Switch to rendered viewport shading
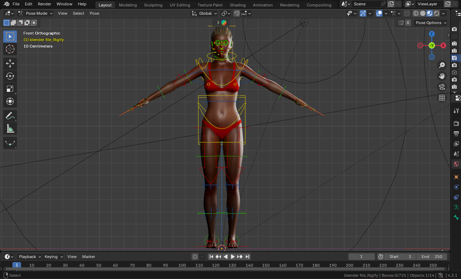The image size is (461, 279). [437, 14]
